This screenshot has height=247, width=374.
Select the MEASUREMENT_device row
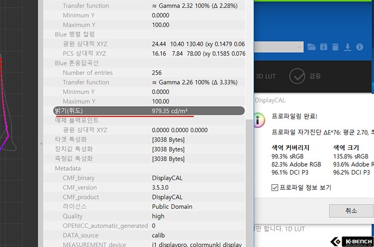tap(144, 244)
